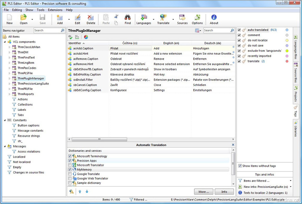
Task: Open Options from the toolbar
Action: (197, 18)
